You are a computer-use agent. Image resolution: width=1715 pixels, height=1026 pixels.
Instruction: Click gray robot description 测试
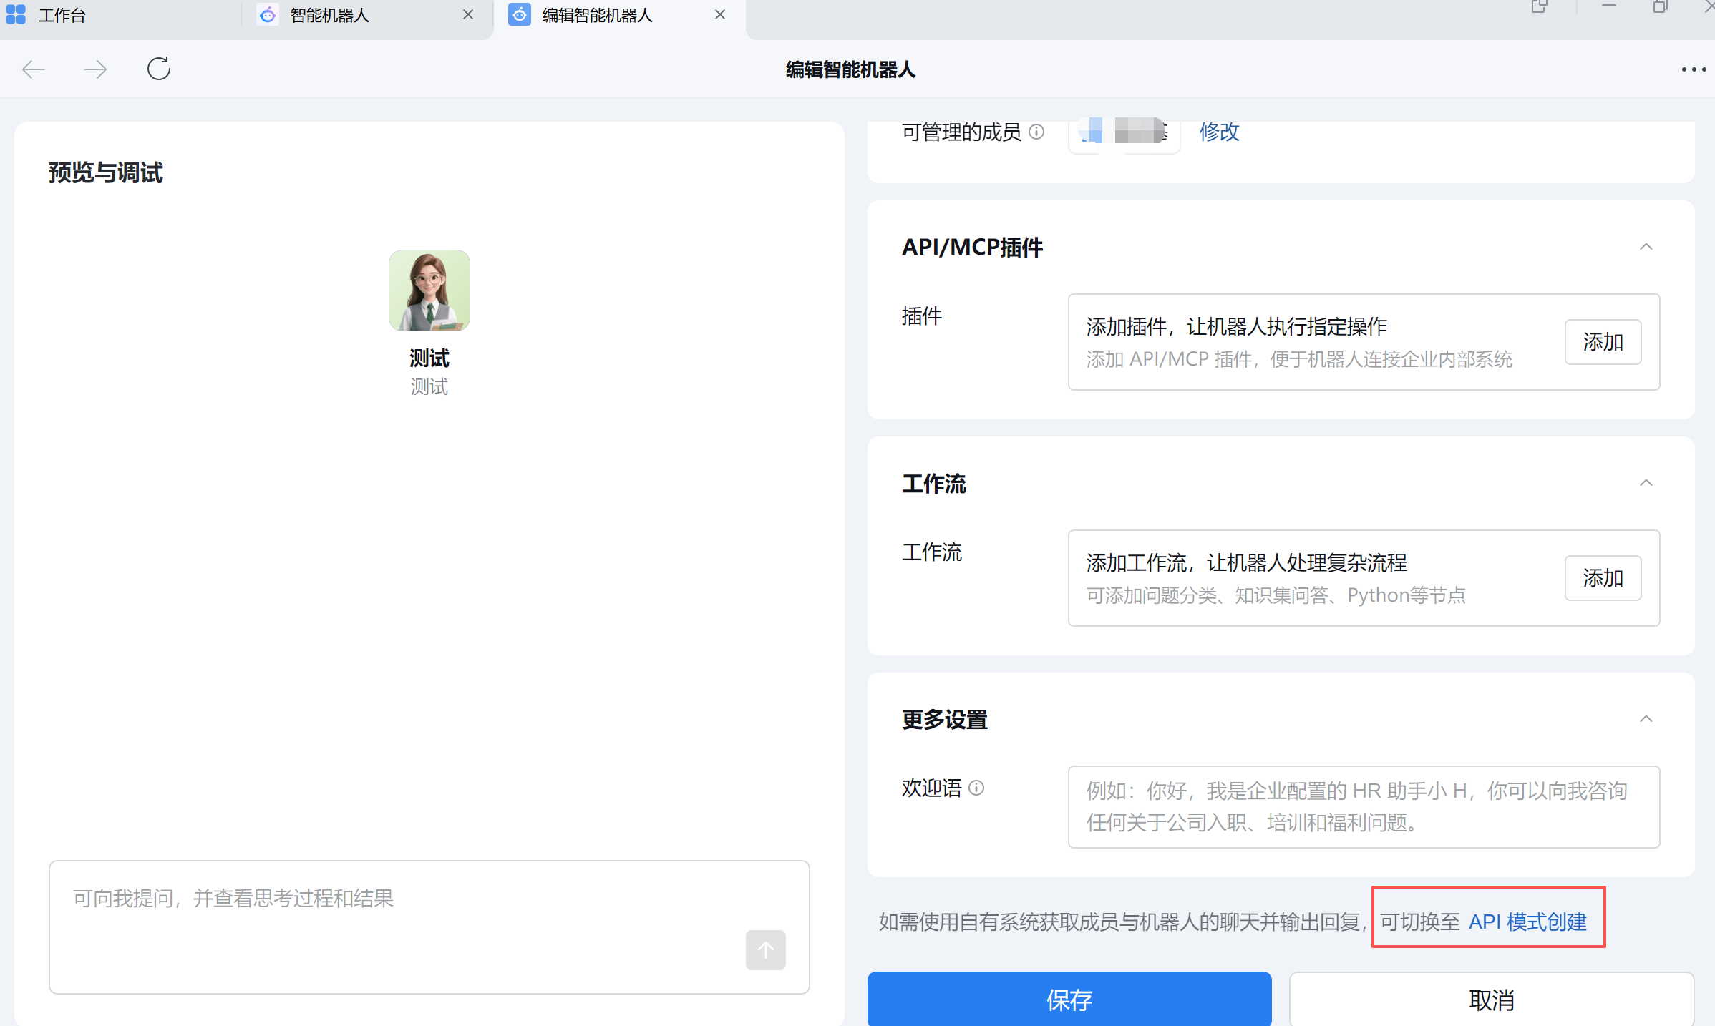tap(429, 387)
